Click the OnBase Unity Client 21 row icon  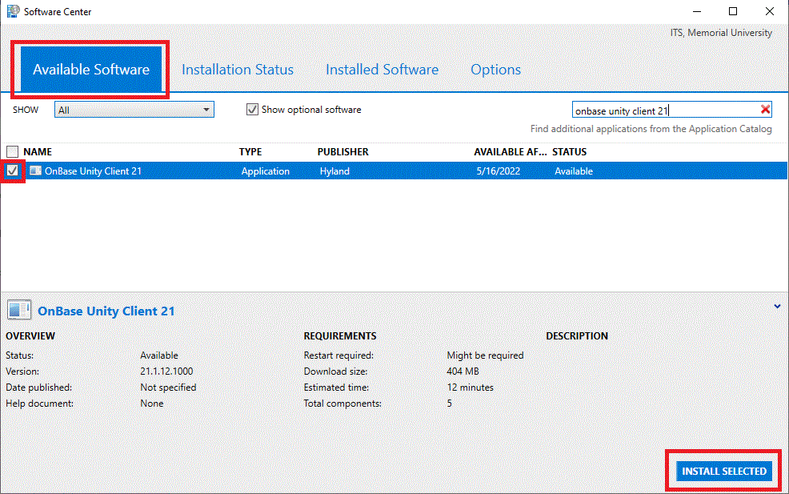coord(35,171)
